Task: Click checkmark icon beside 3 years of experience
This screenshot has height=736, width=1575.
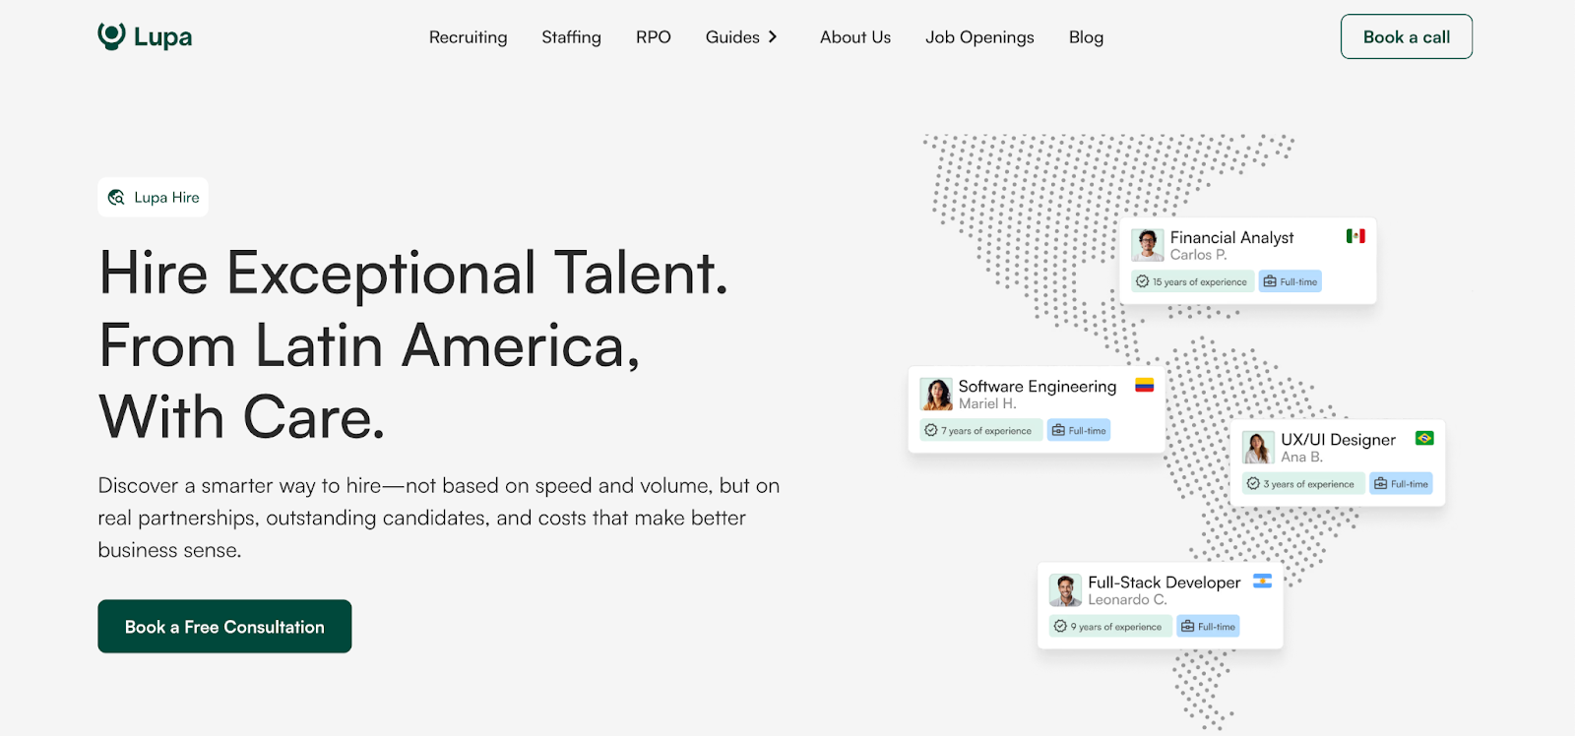Action: 1253,483
